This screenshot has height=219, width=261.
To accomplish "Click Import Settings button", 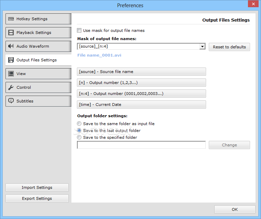I will tap(37, 187).
